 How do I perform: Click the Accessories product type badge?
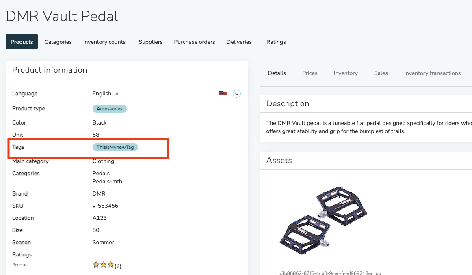pyautogui.click(x=110, y=109)
